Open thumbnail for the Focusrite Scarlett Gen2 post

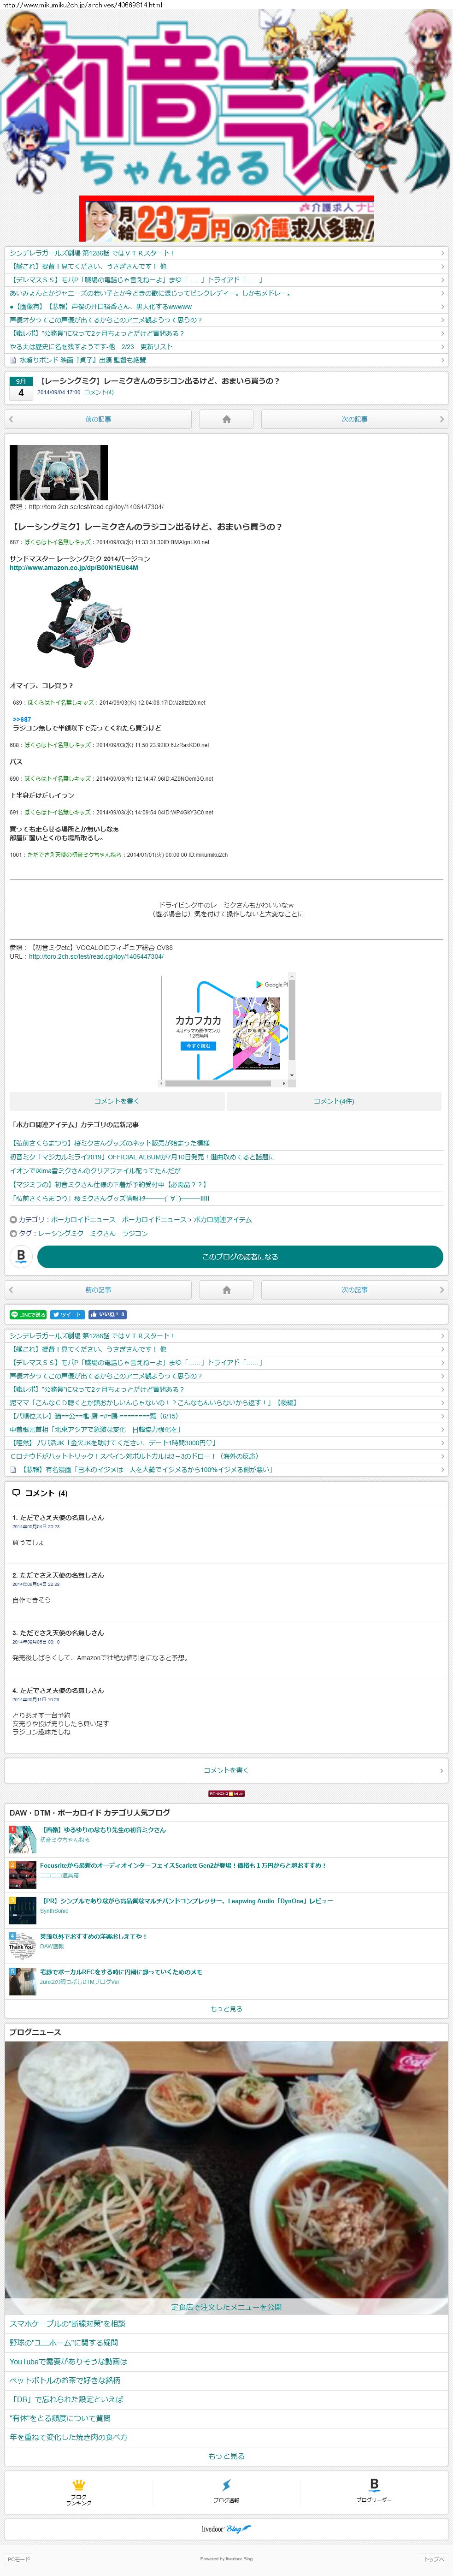tap(22, 1874)
